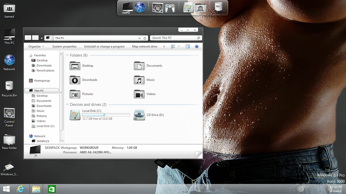Click the search magnifier icon
Viewport: 346px width, 194px height.
click(x=198, y=38)
